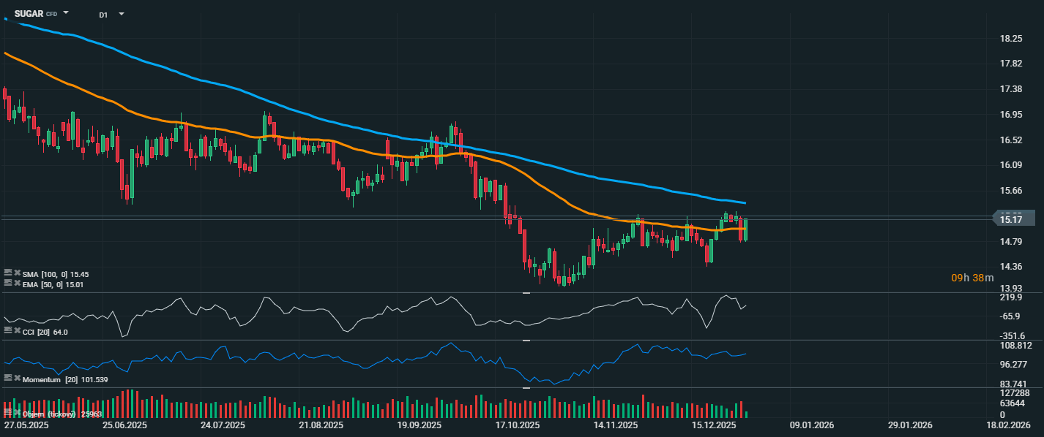
Task: Click the 09h 38m candle countdown
Action: point(972,278)
